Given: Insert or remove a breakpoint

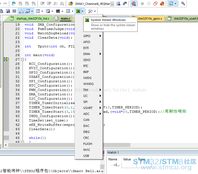Looking at the screenshot, I should pos(142,4).
